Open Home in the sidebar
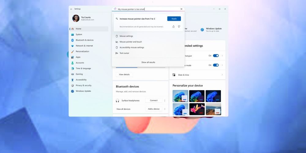The image size is (306, 153). click(x=89, y=29)
